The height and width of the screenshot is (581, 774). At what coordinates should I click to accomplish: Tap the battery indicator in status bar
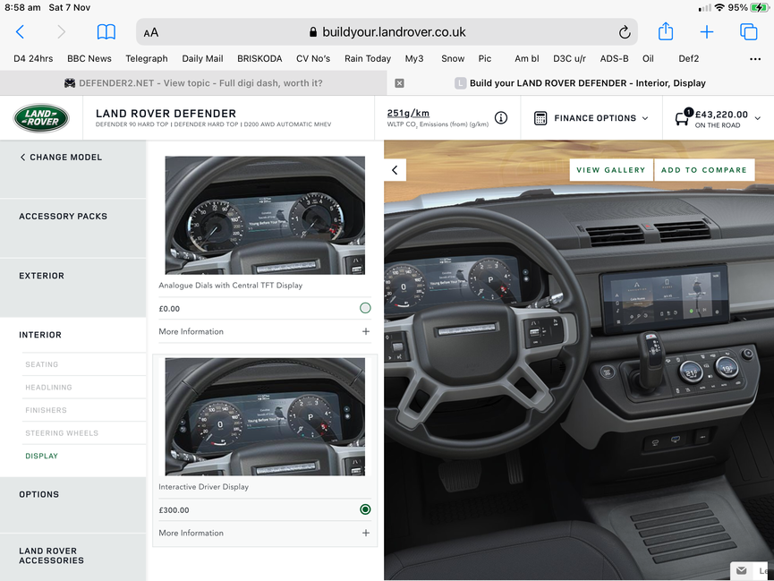[759, 7]
